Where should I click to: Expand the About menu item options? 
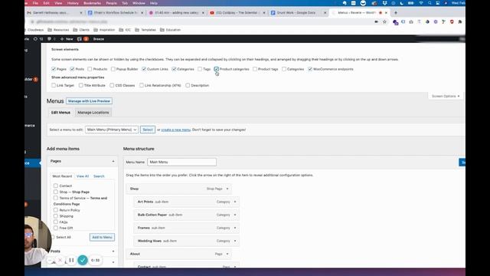click(x=227, y=254)
